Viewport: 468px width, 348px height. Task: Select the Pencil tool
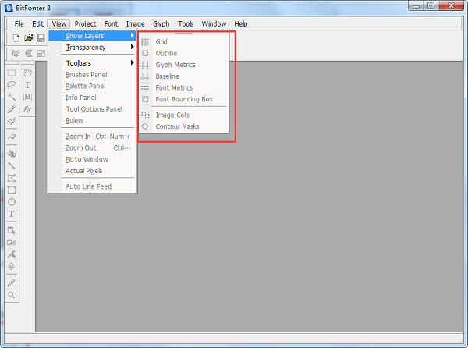pos(12,108)
